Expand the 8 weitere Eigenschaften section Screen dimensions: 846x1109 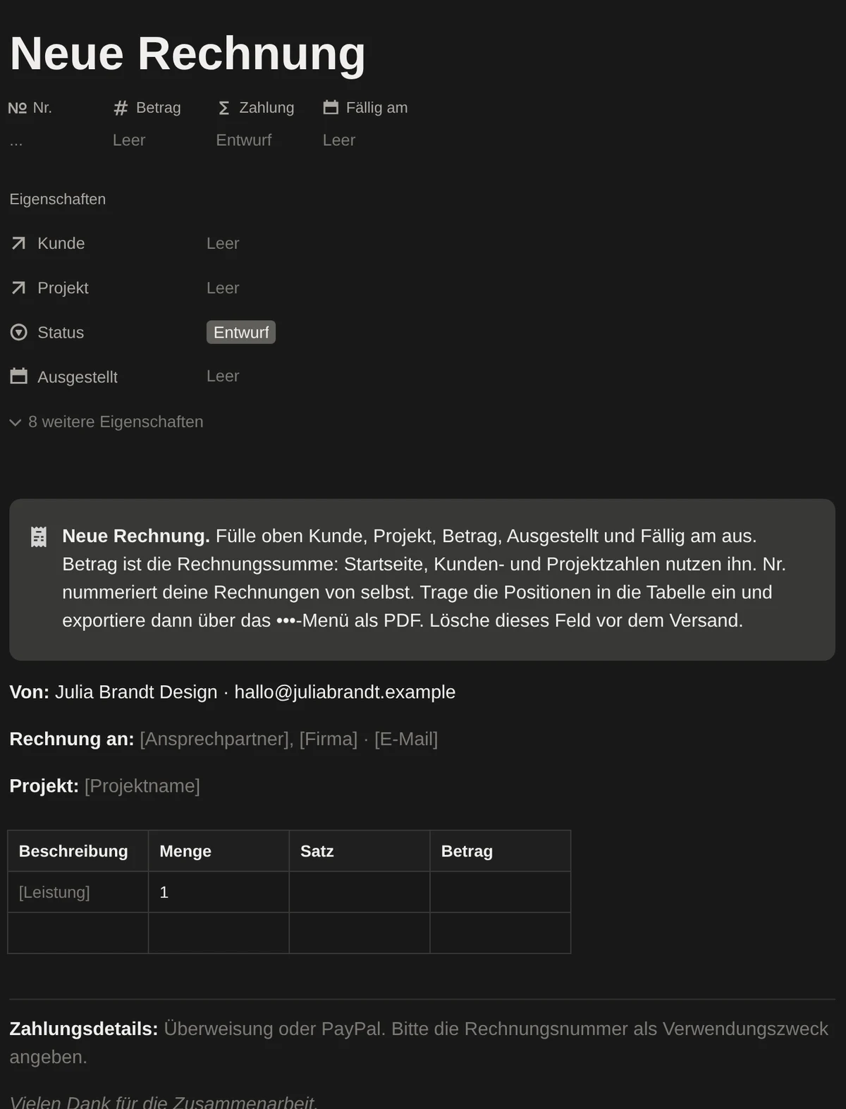(106, 422)
